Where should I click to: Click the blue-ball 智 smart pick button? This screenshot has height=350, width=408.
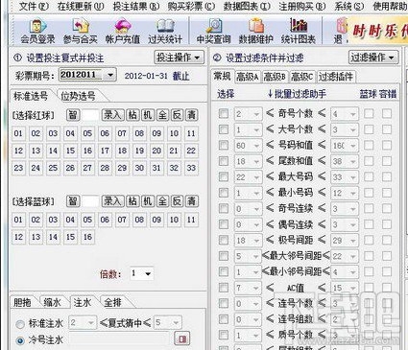click(73, 201)
